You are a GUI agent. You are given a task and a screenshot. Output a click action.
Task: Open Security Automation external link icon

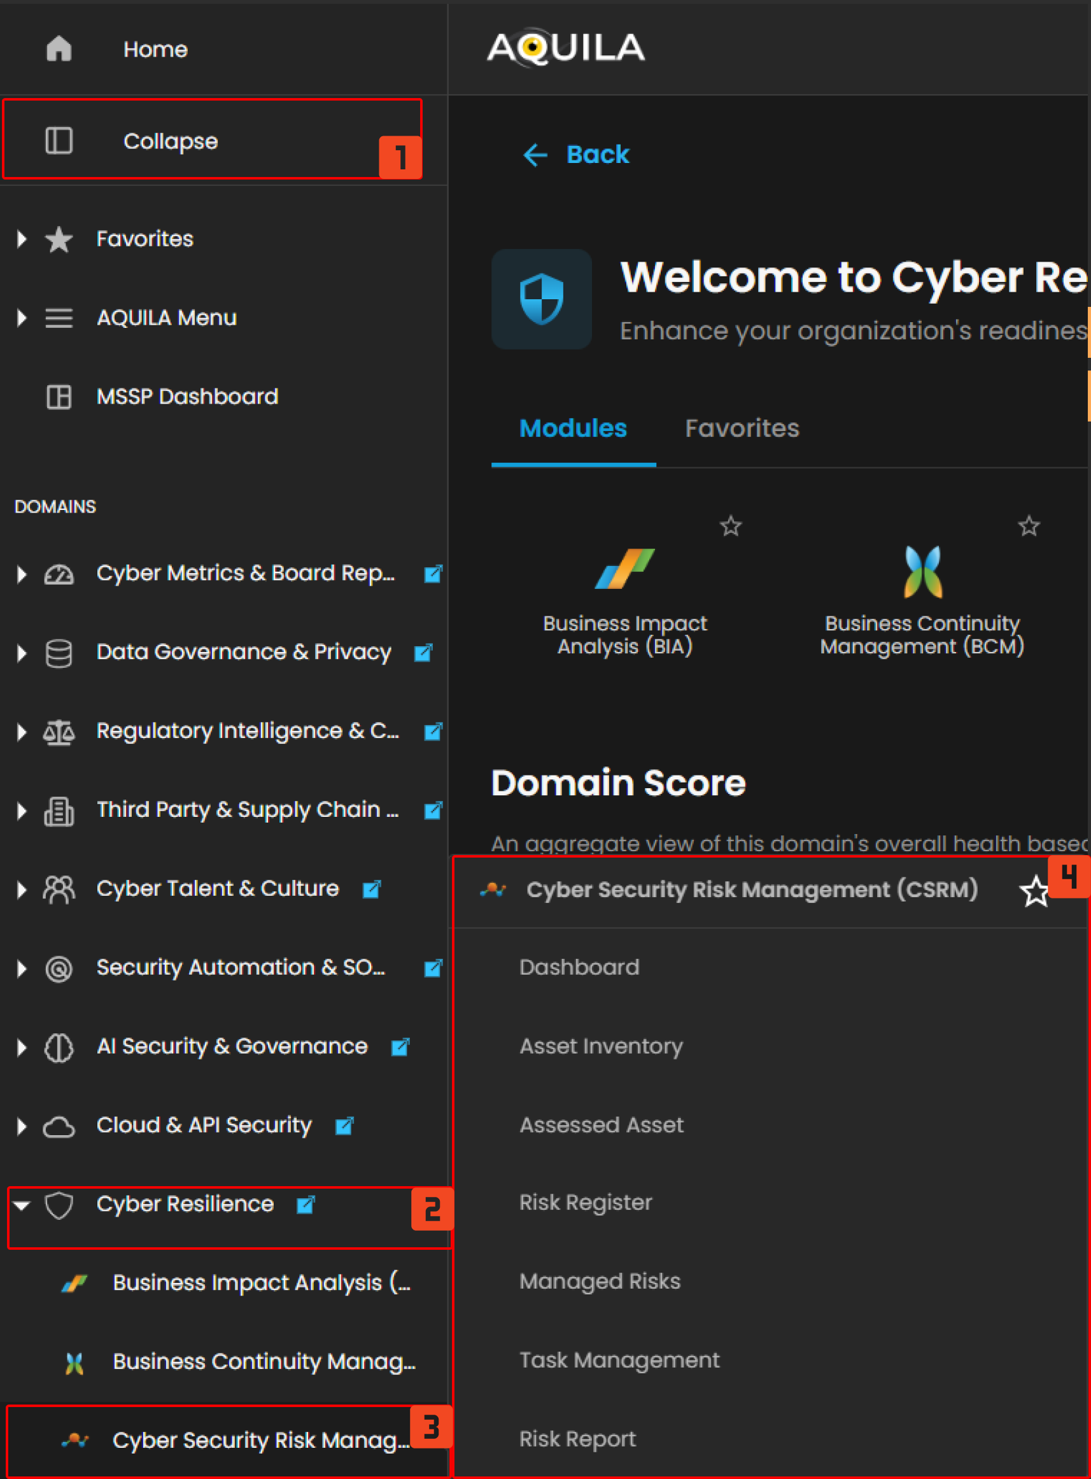pyautogui.click(x=433, y=968)
